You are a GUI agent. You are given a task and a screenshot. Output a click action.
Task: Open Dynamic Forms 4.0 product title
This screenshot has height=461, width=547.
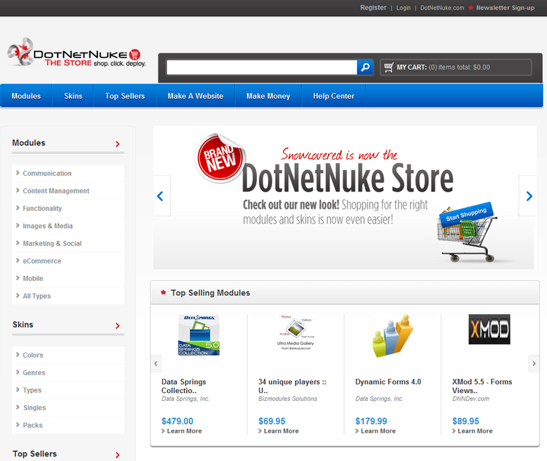point(388,382)
